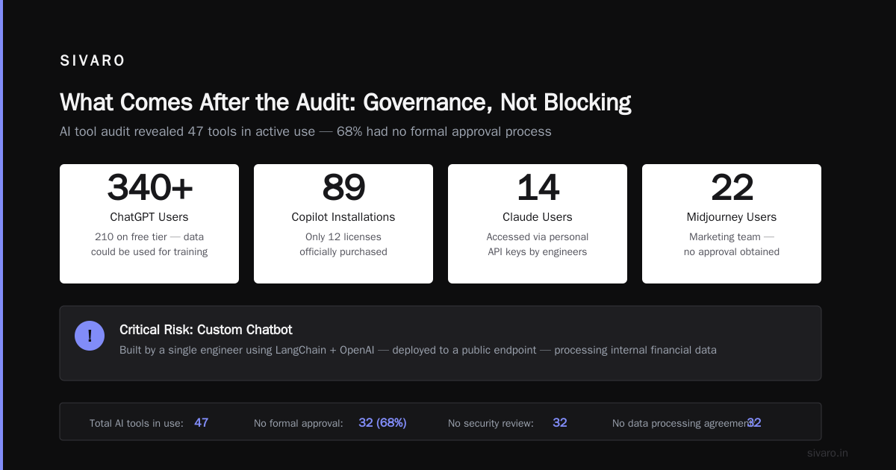Image resolution: width=896 pixels, height=470 pixels.
Task: Select the Claude Users stat card
Action: click(x=538, y=224)
